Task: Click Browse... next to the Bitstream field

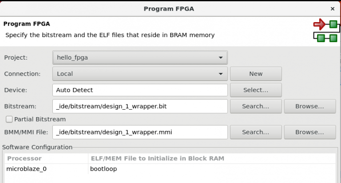Action: tap(309, 107)
